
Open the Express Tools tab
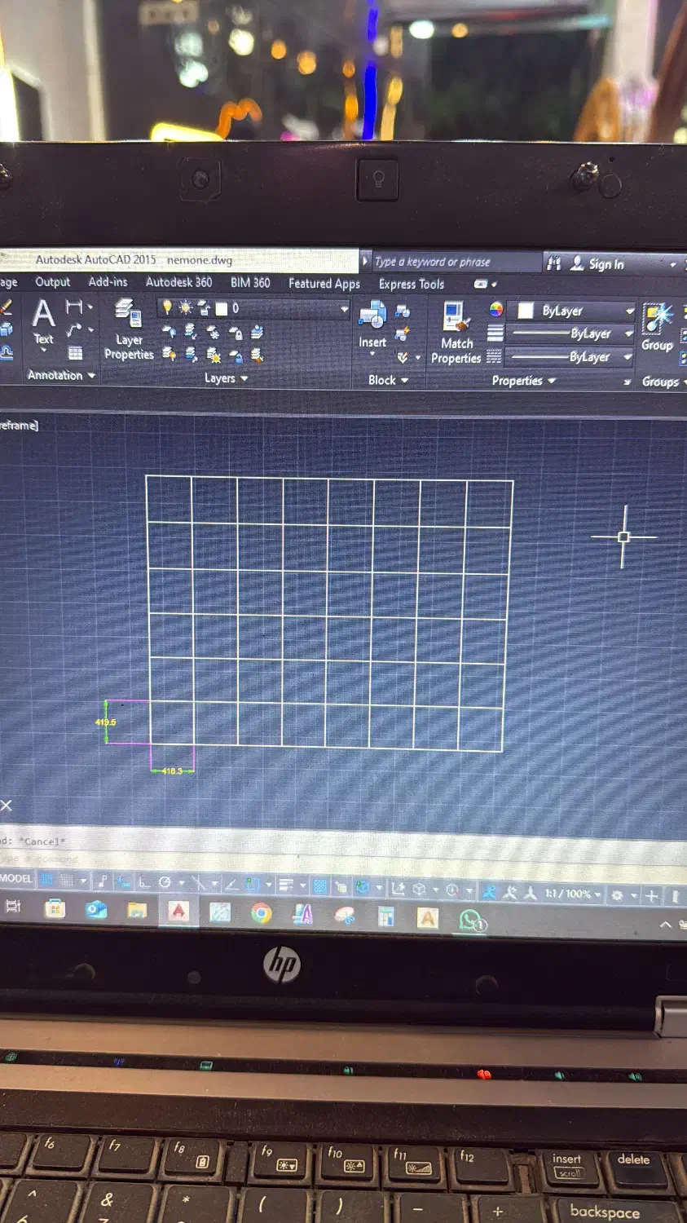pos(411,285)
